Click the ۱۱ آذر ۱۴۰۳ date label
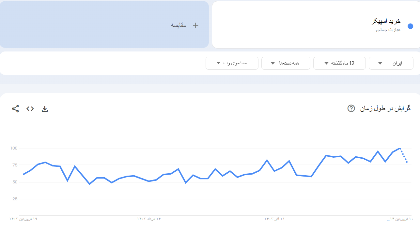The image size is (420, 230). tap(274, 219)
